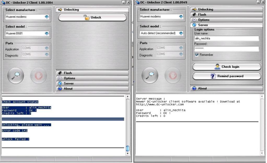Click the magnifier detect icon in left window
Viewport: 267px width, 163px height.
16,75
